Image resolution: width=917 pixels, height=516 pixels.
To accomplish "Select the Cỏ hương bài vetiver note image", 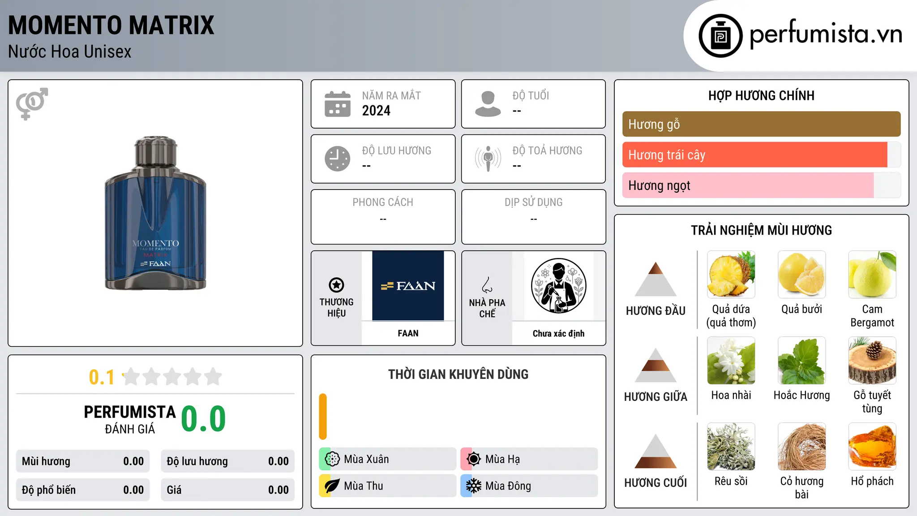I will [801, 447].
